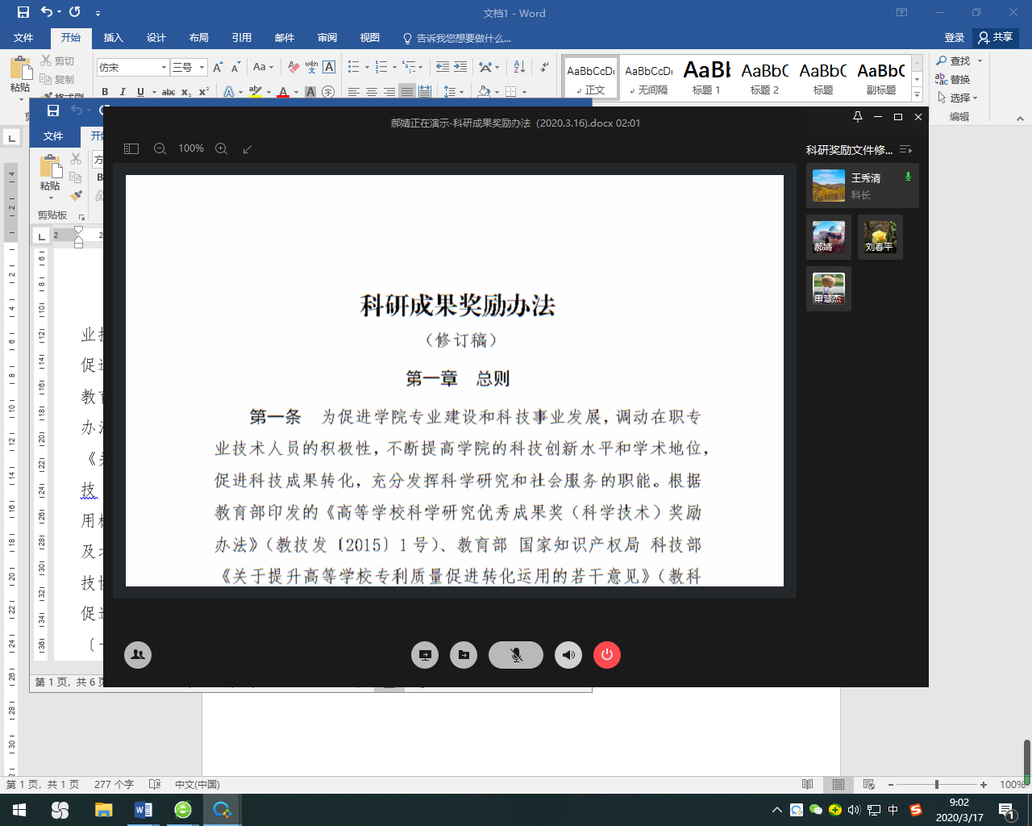1032x826 pixels.
Task: Zoom out the presented document view
Action: tap(160, 148)
